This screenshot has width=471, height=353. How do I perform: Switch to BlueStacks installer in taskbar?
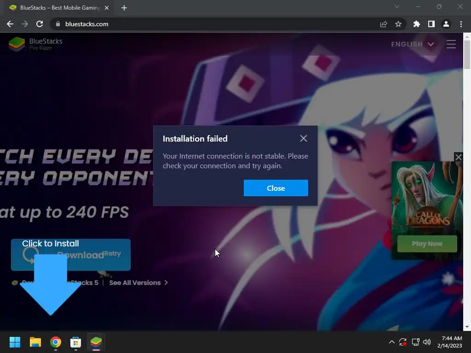pyautogui.click(x=96, y=342)
